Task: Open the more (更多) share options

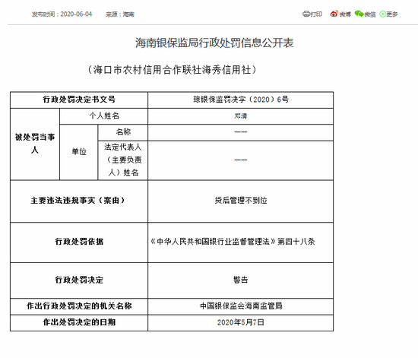Action: point(382,14)
